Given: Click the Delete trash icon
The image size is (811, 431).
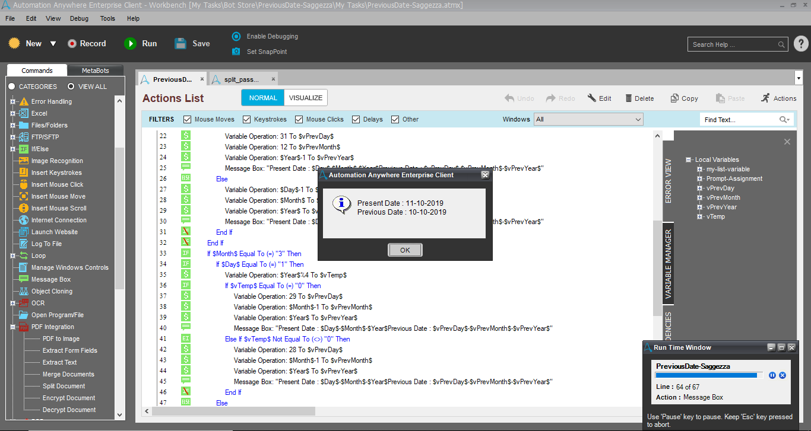Looking at the screenshot, I should [x=628, y=98].
